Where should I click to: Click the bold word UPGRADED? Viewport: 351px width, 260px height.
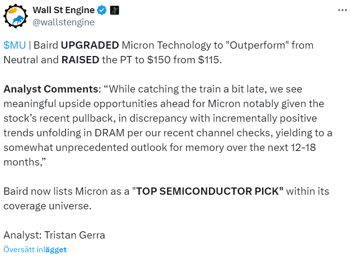[x=90, y=45]
